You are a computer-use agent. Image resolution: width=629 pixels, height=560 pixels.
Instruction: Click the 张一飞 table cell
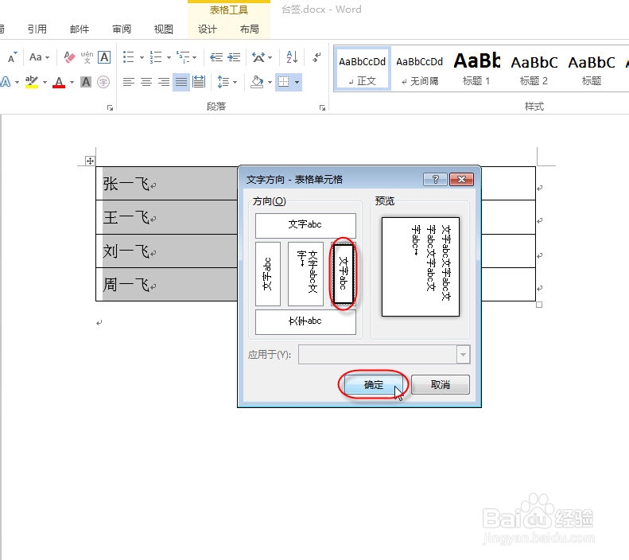pos(167,183)
